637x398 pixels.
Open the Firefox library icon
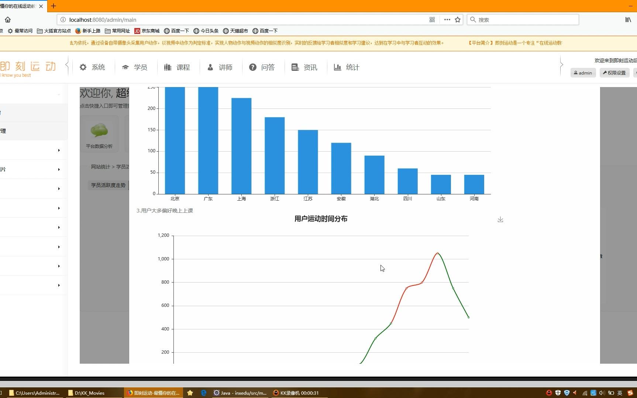pos(628,20)
